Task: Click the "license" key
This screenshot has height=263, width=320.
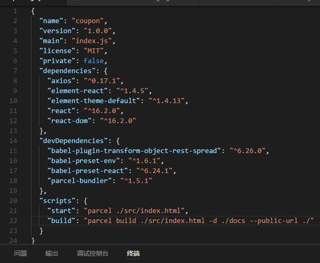Action: [x=57, y=50]
